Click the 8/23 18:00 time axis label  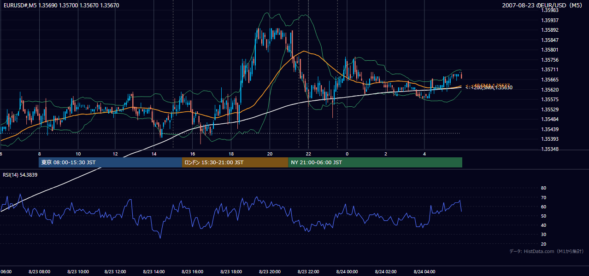click(231, 272)
